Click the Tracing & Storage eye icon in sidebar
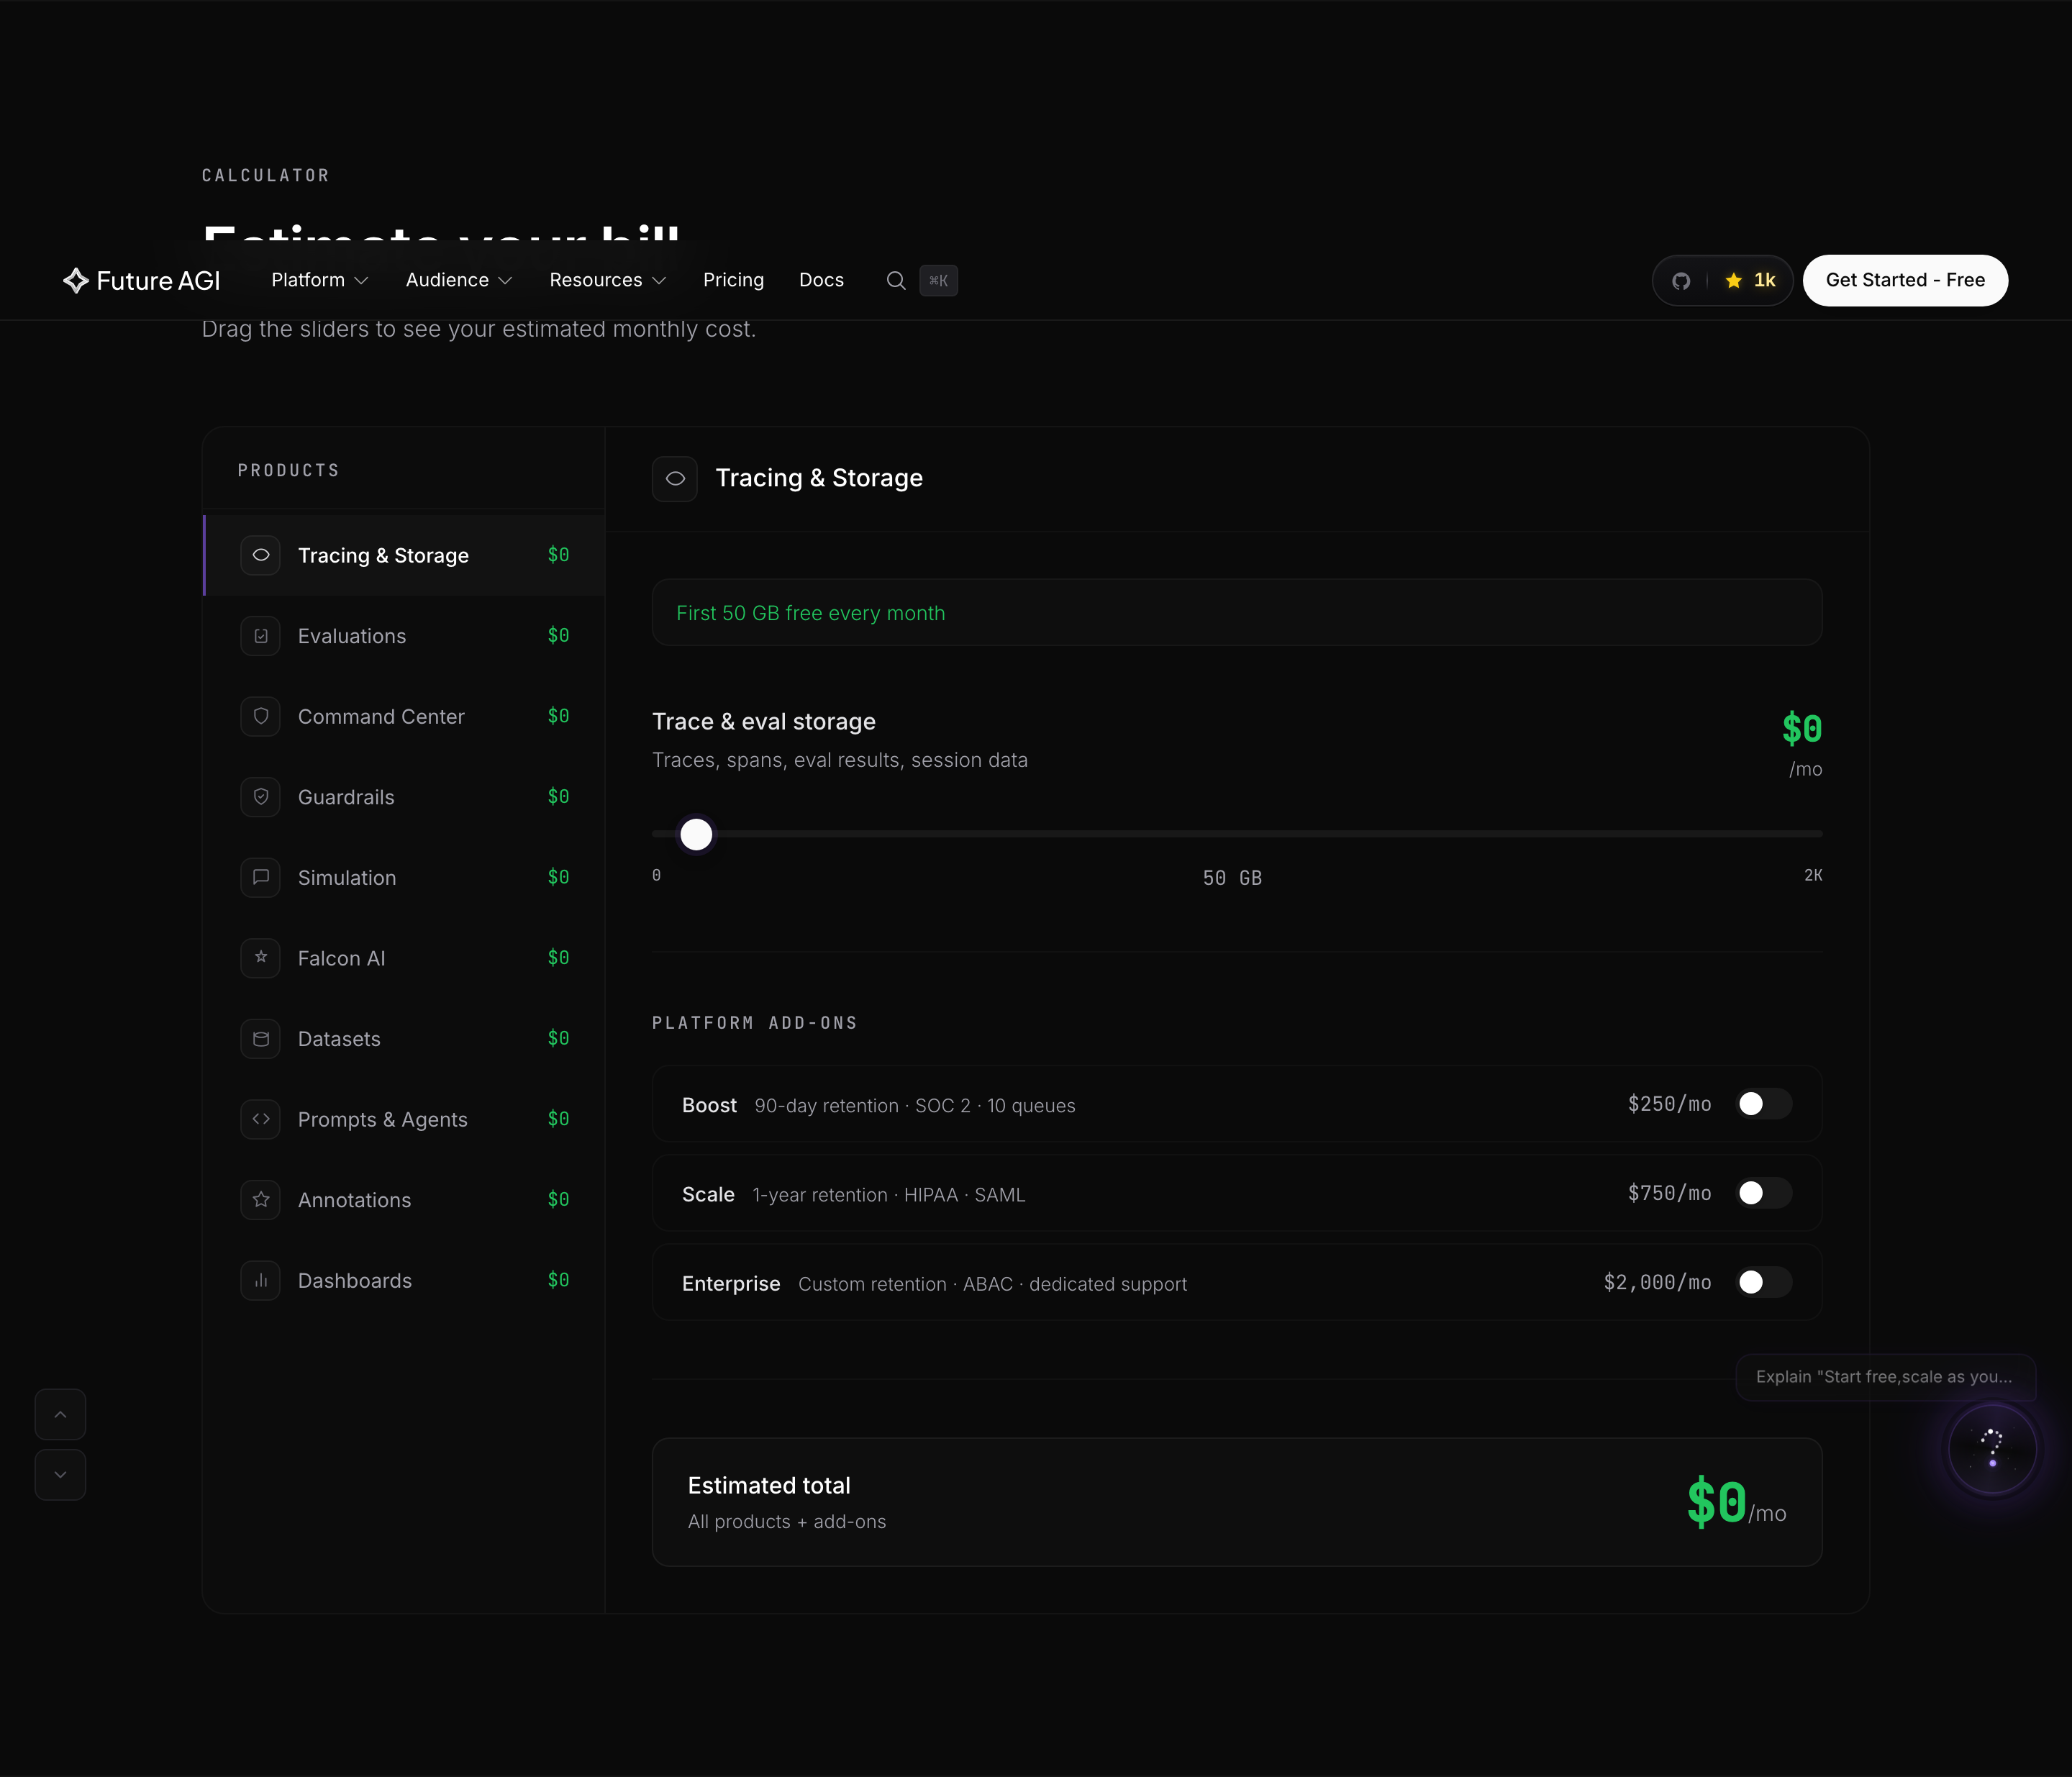The image size is (2072, 1777). tap(261, 555)
